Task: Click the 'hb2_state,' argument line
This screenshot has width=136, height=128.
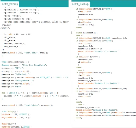Action: tap(10, 40)
